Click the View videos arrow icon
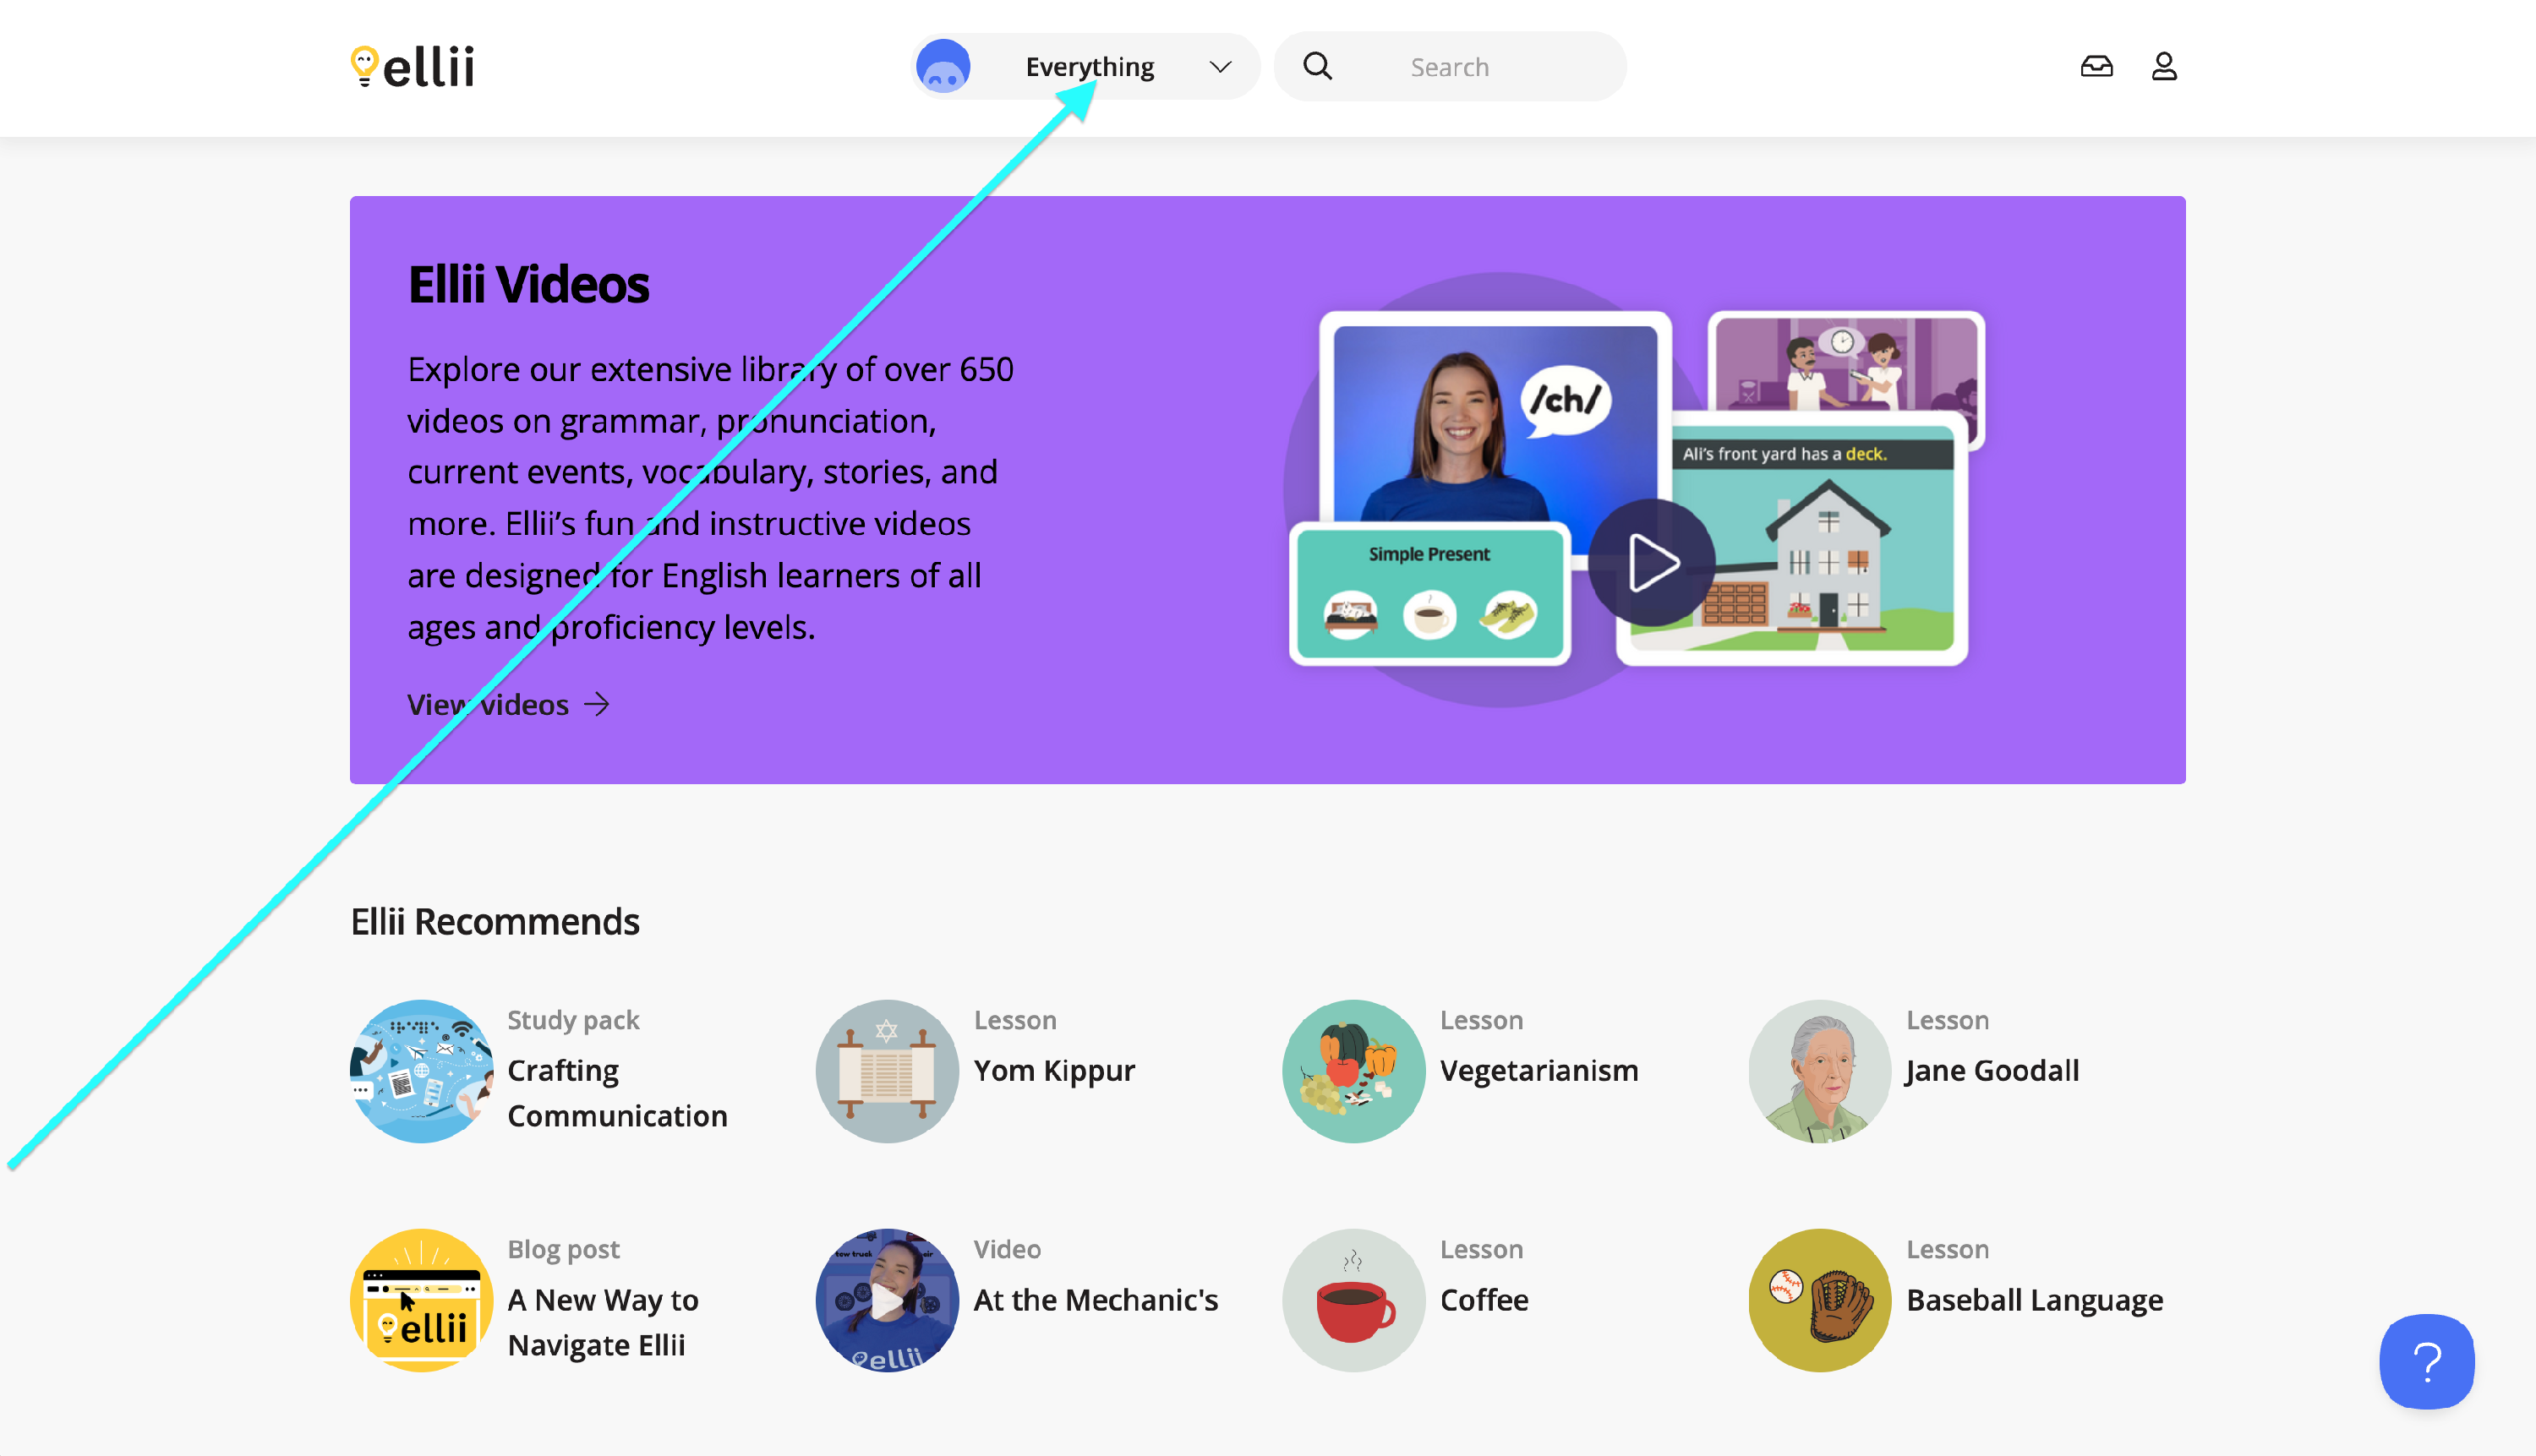2536x1456 pixels. (x=598, y=705)
